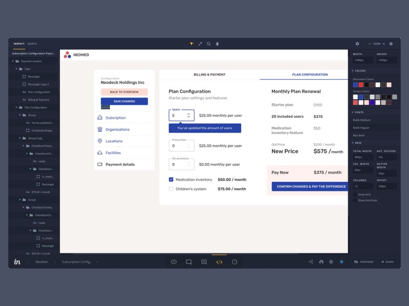Enable the Show Grid Ruler checkbox
Image resolution: width=409 pixels, height=306 pixels.
point(355,200)
